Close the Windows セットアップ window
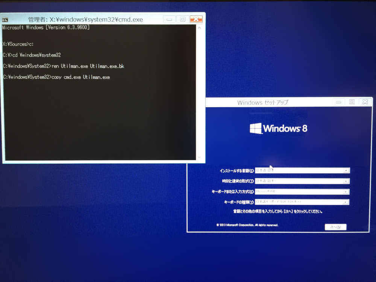Image resolution: width=376 pixels, height=282 pixels. pyautogui.click(x=365, y=102)
